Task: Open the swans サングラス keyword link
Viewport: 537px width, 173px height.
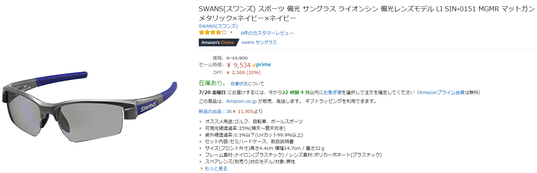Action: 259,42
